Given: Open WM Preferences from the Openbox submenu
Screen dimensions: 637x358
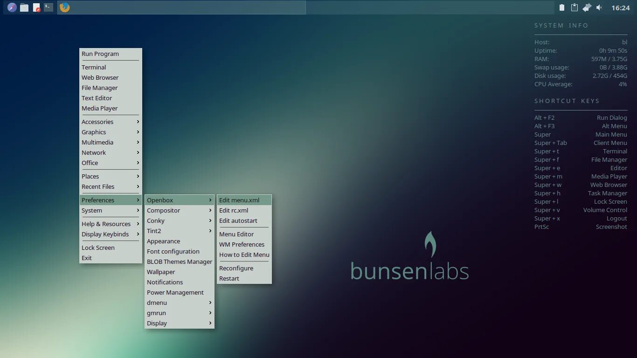Looking at the screenshot, I should [244, 244].
